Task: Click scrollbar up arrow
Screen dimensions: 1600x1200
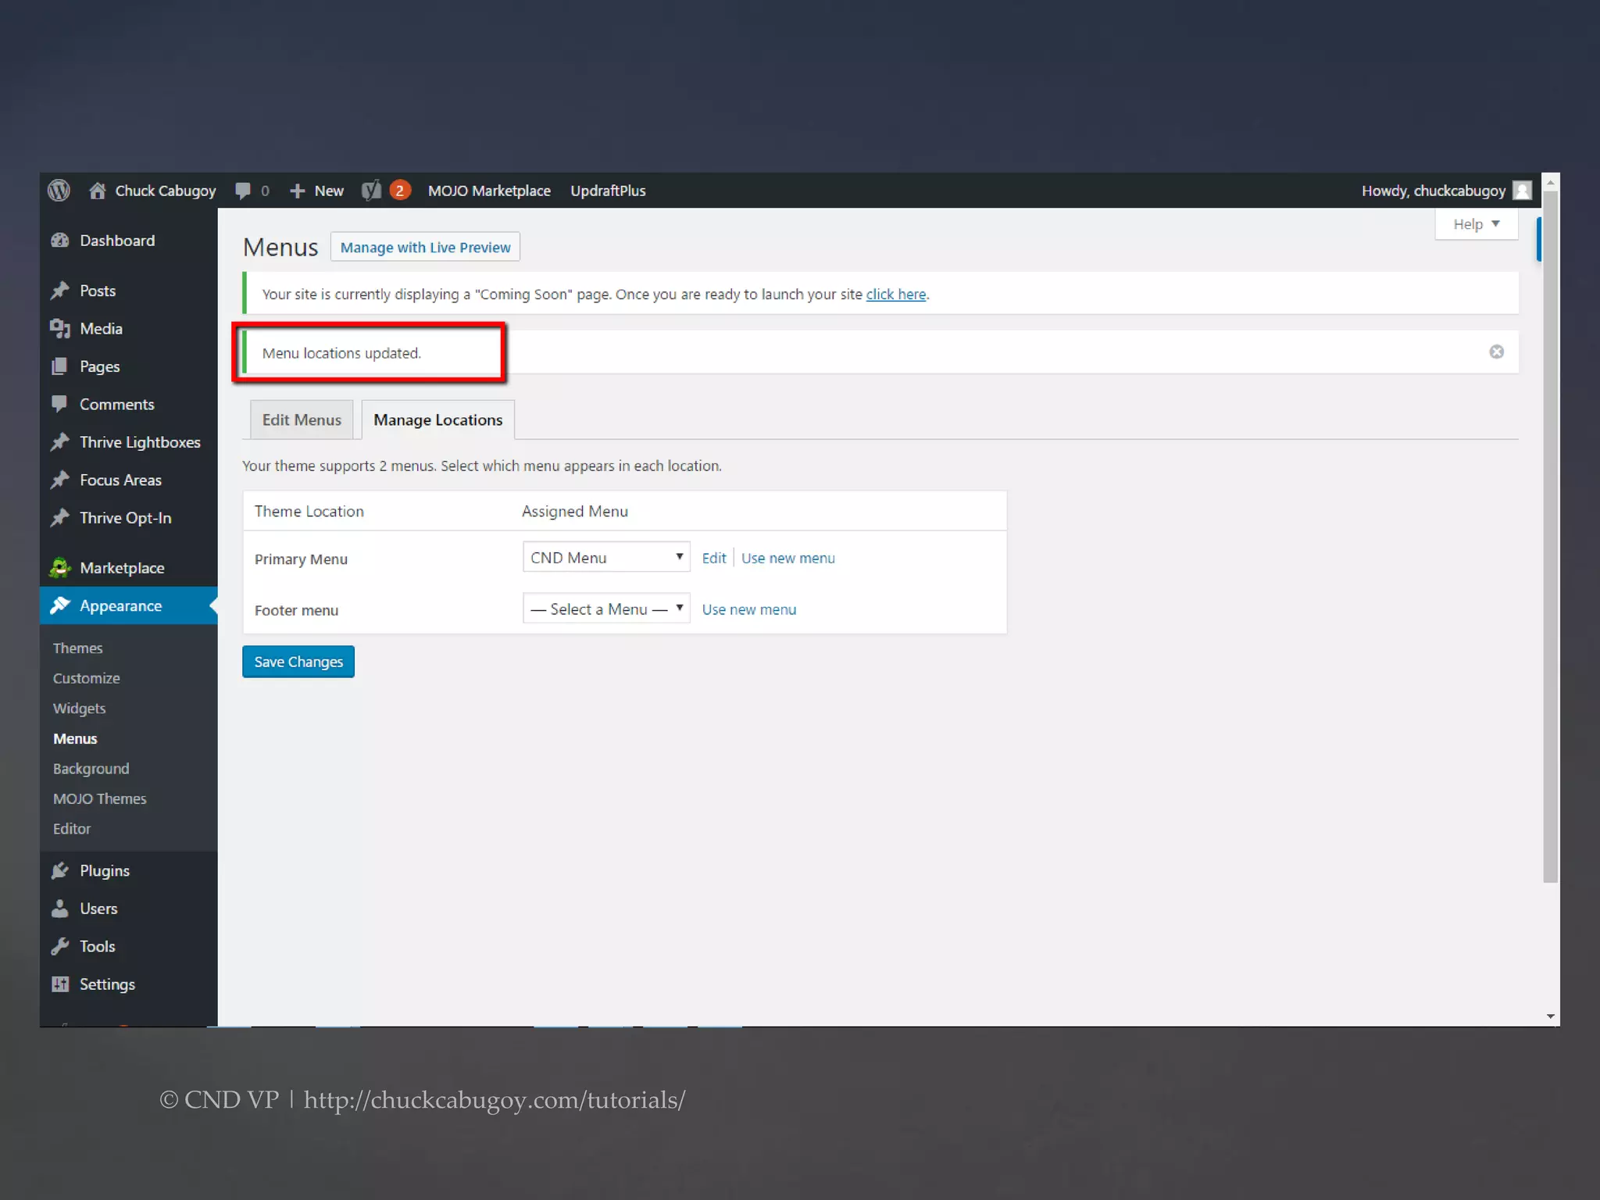Action: click(1551, 182)
